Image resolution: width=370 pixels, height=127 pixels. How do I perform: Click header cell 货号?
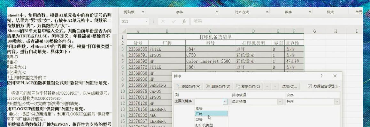click(138, 43)
